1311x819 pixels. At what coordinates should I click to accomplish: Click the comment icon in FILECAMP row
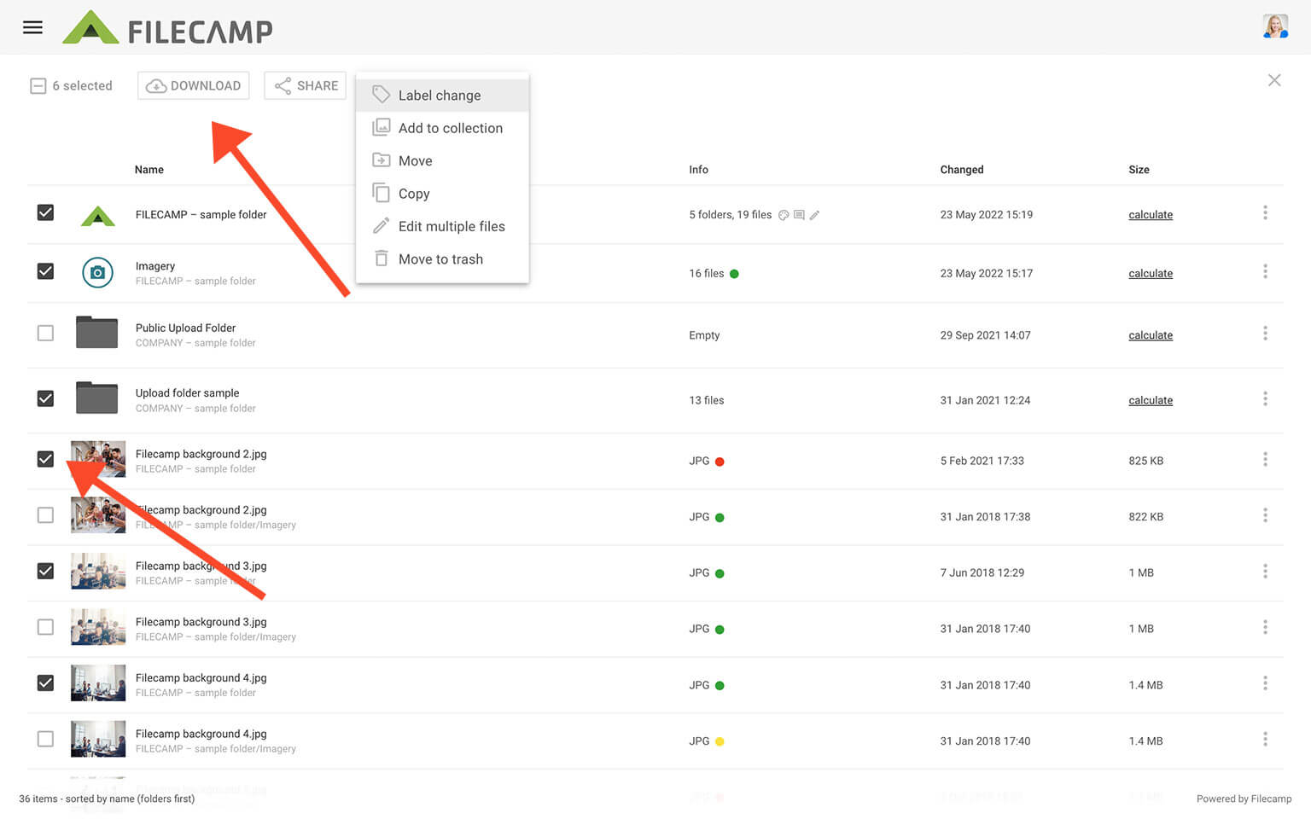pos(799,215)
